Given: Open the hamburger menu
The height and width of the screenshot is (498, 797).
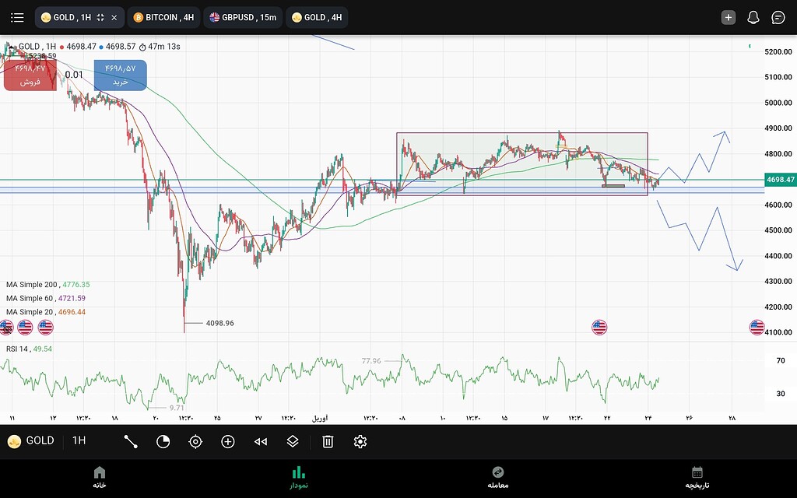Looking at the screenshot, I should point(17,17).
